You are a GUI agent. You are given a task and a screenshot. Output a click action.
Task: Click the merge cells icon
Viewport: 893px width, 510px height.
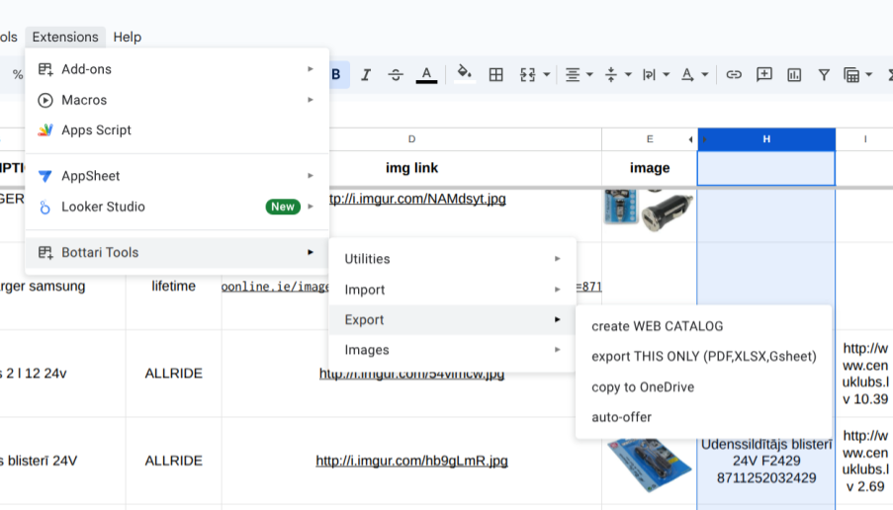point(527,74)
